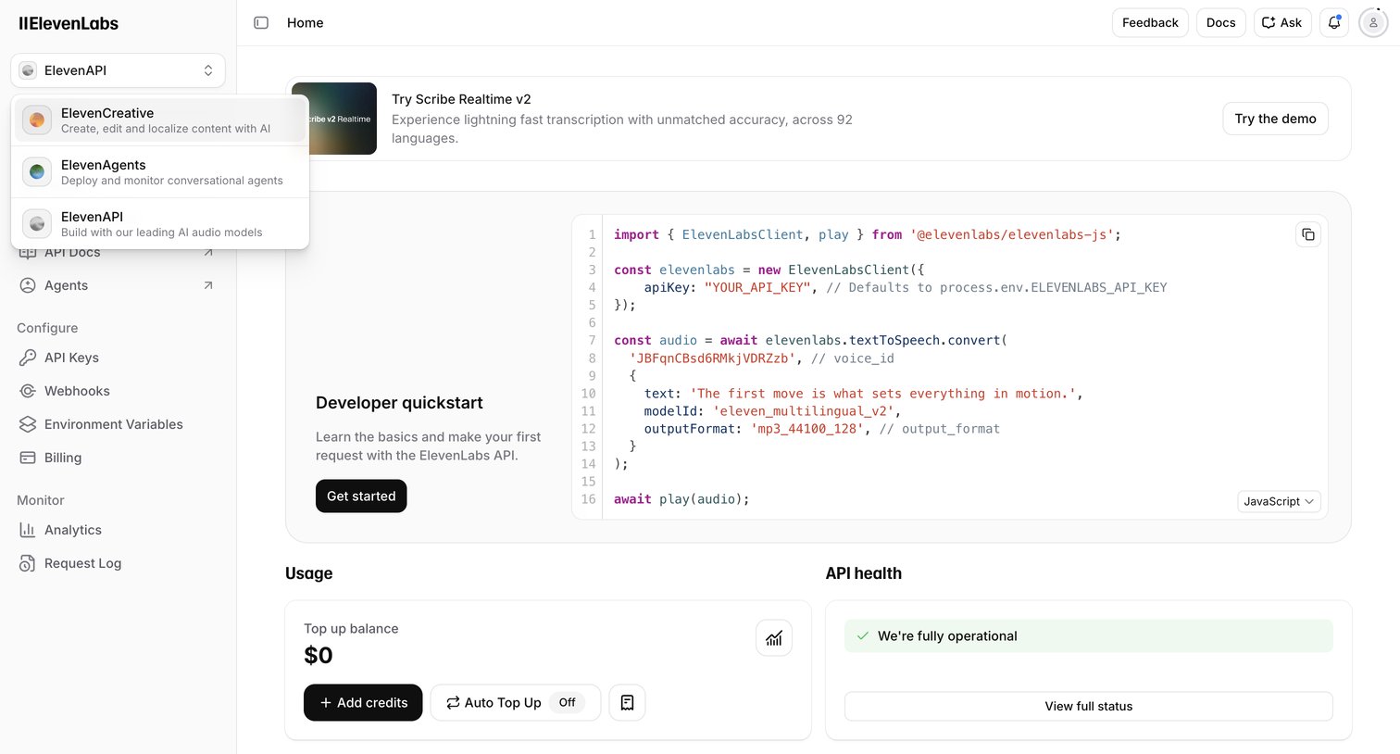The width and height of the screenshot is (1400, 754).
Task: Open Agents external link arrow
Action: 208,285
